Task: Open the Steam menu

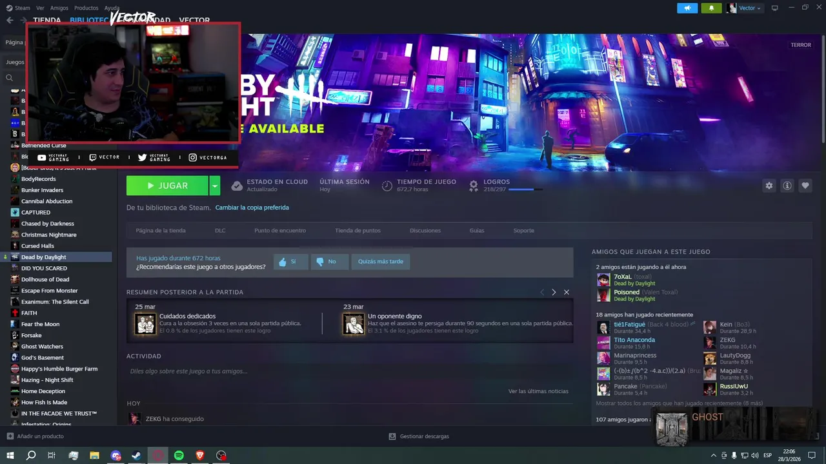Action: pyautogui.click(x=22, y=8)
